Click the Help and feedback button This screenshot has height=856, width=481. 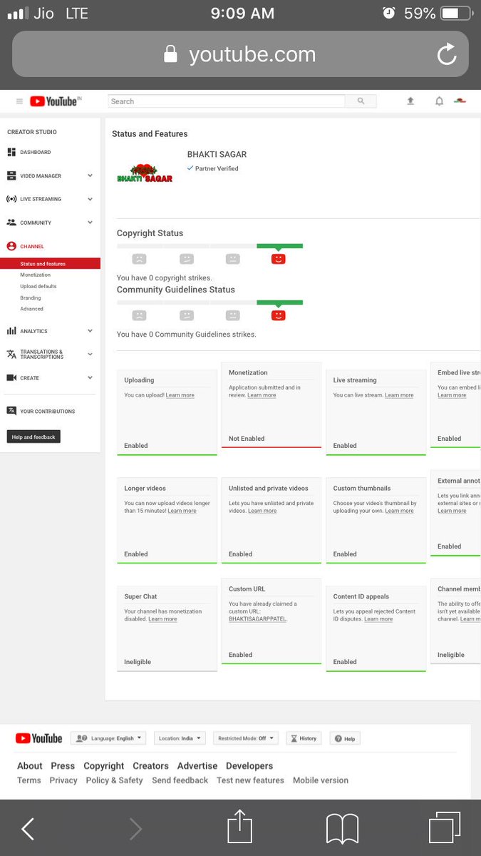click(x=33, y=437)
